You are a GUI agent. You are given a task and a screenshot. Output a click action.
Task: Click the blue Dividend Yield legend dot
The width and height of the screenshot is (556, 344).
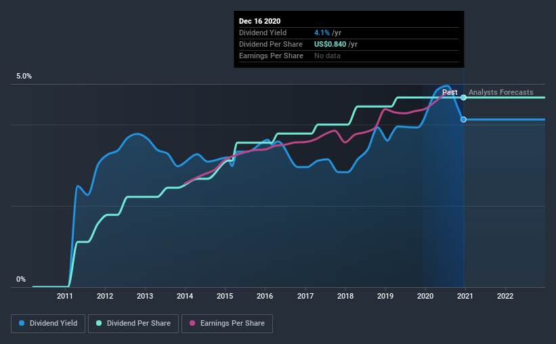point(22,323)
